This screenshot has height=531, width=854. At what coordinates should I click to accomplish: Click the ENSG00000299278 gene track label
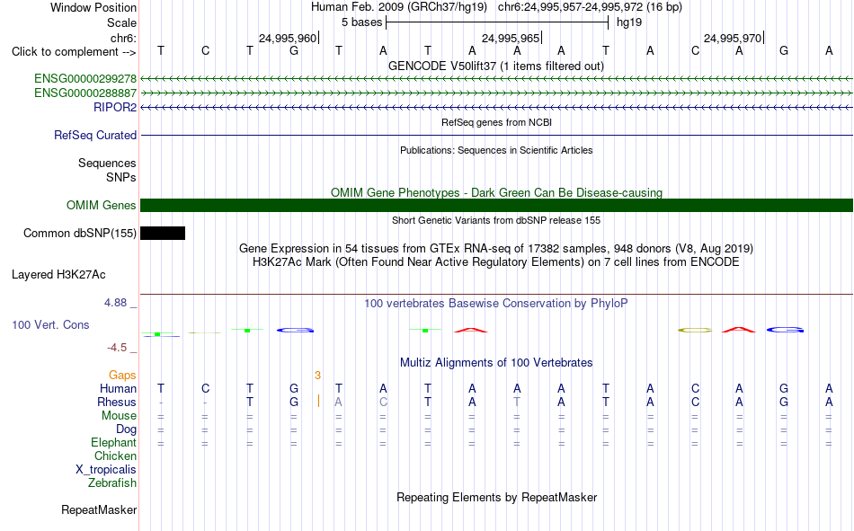tap(85, 78)
